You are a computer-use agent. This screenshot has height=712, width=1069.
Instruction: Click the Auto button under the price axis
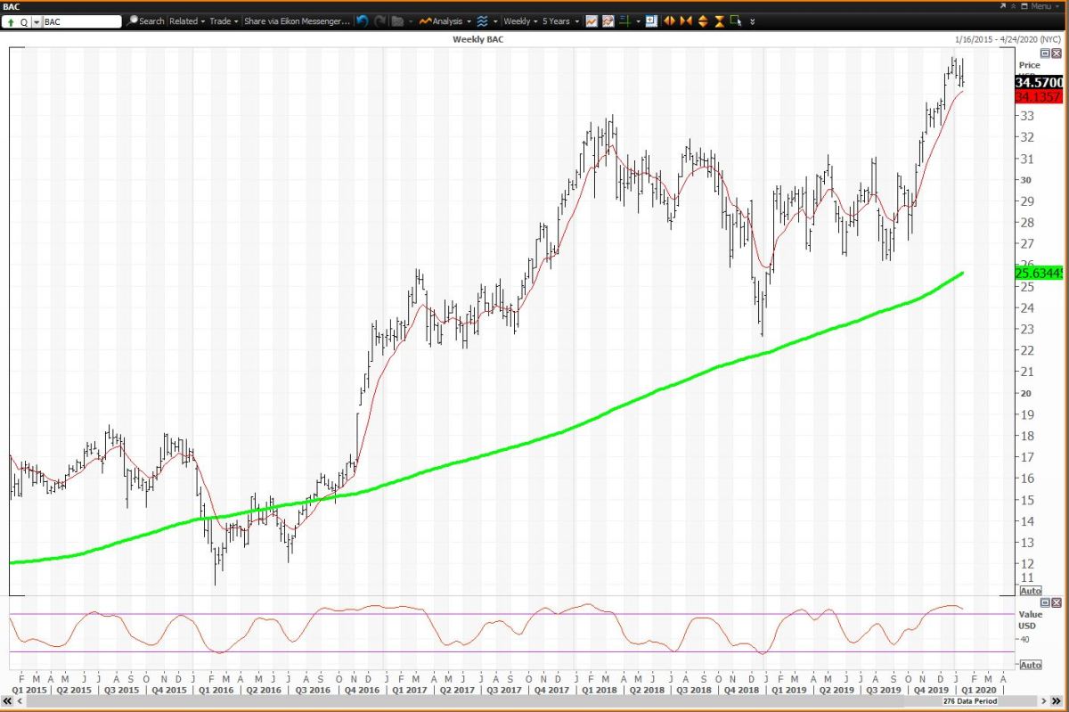click(1030, 591)
